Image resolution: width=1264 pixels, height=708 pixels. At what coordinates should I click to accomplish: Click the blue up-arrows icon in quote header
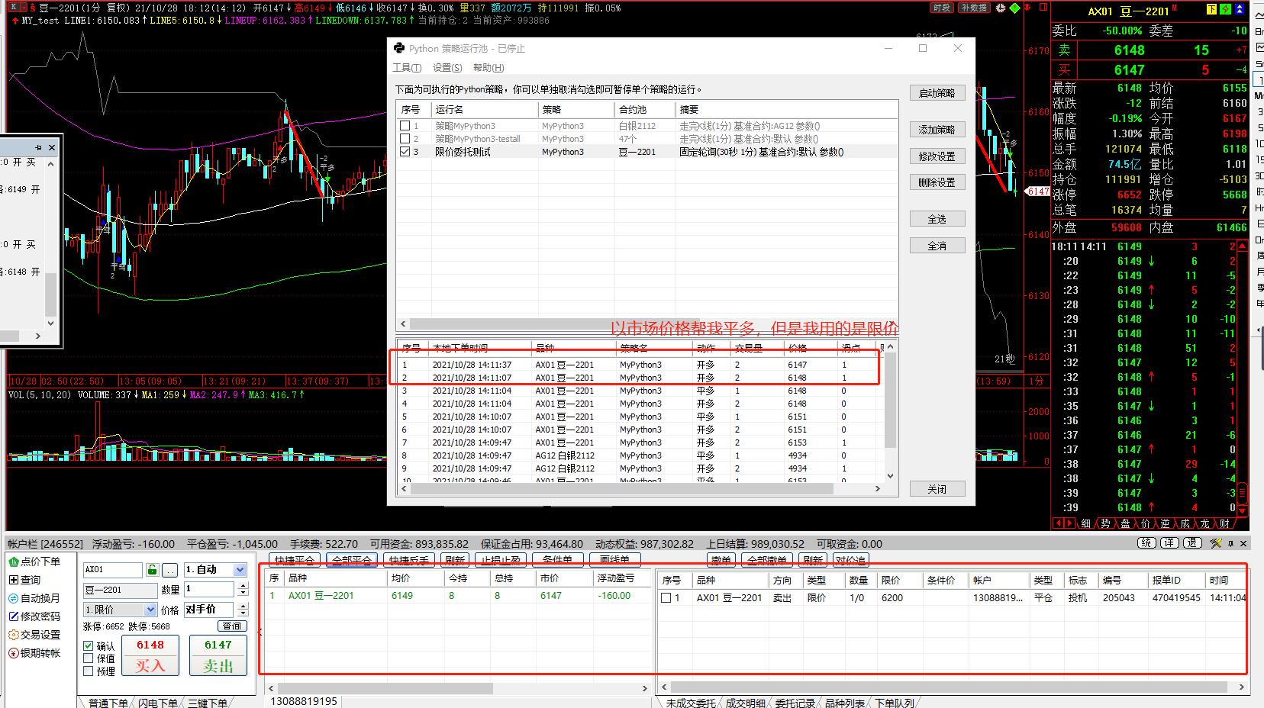point(1239,9)
